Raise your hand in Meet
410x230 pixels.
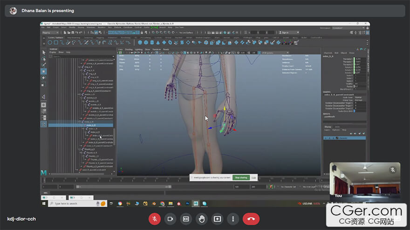coord(202,219)
